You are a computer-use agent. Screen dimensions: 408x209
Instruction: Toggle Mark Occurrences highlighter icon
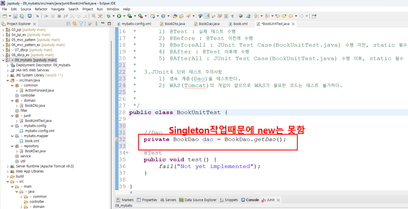(x=207, y=16)
